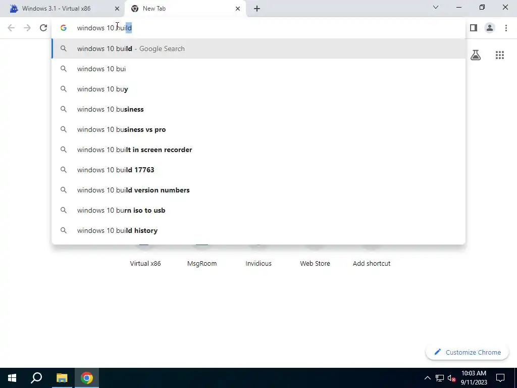Click the browser forward arrow
The height and width of the screenshot is (388, 517).
click(x=27, y=28)
